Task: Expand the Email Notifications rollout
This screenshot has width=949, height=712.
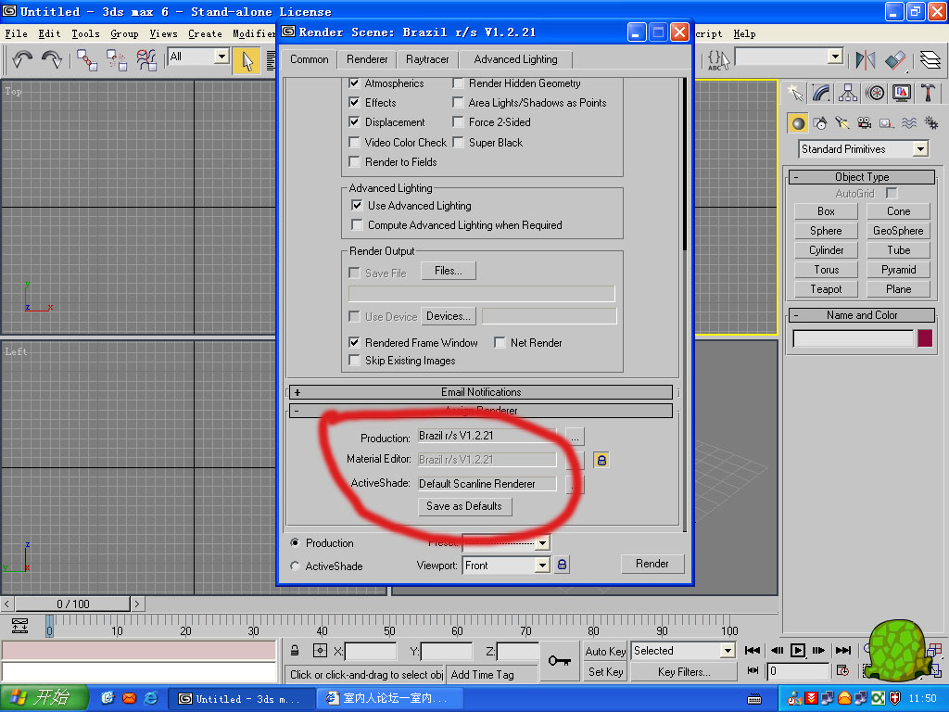Action: click(481, 392)
